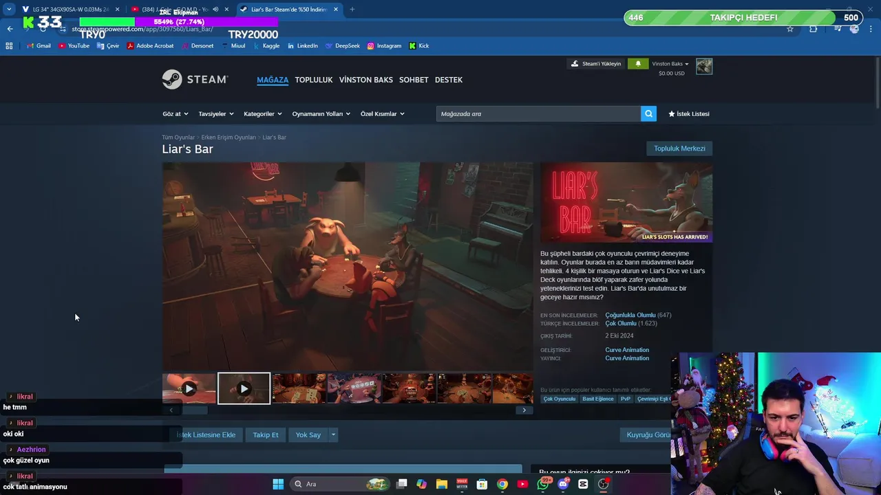
Task: Open the Gmail bookmark
Action: pos(39,46)
